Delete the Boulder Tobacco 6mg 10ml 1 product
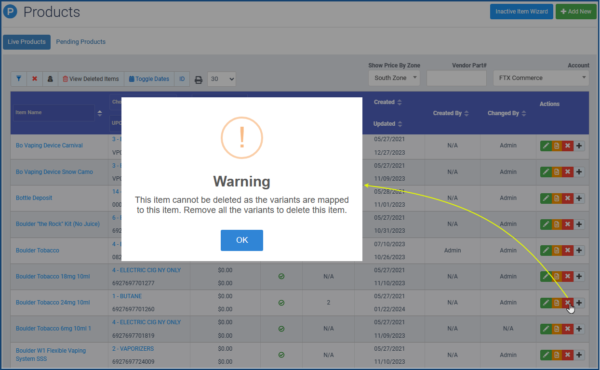 [x=568, y=329]
